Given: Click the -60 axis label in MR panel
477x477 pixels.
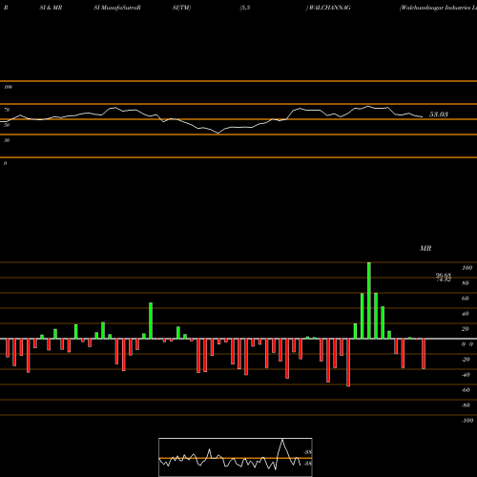Looking at the screenshot, I should click(466, 390).
